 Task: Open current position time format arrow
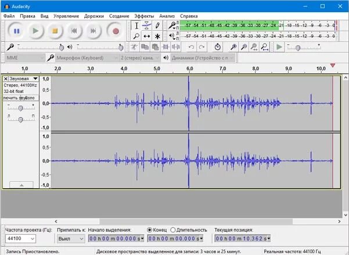point(269,239)
